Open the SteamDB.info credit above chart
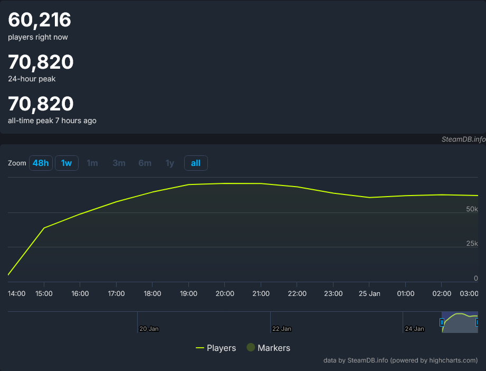Screen dimensions: 486x371 463,140
